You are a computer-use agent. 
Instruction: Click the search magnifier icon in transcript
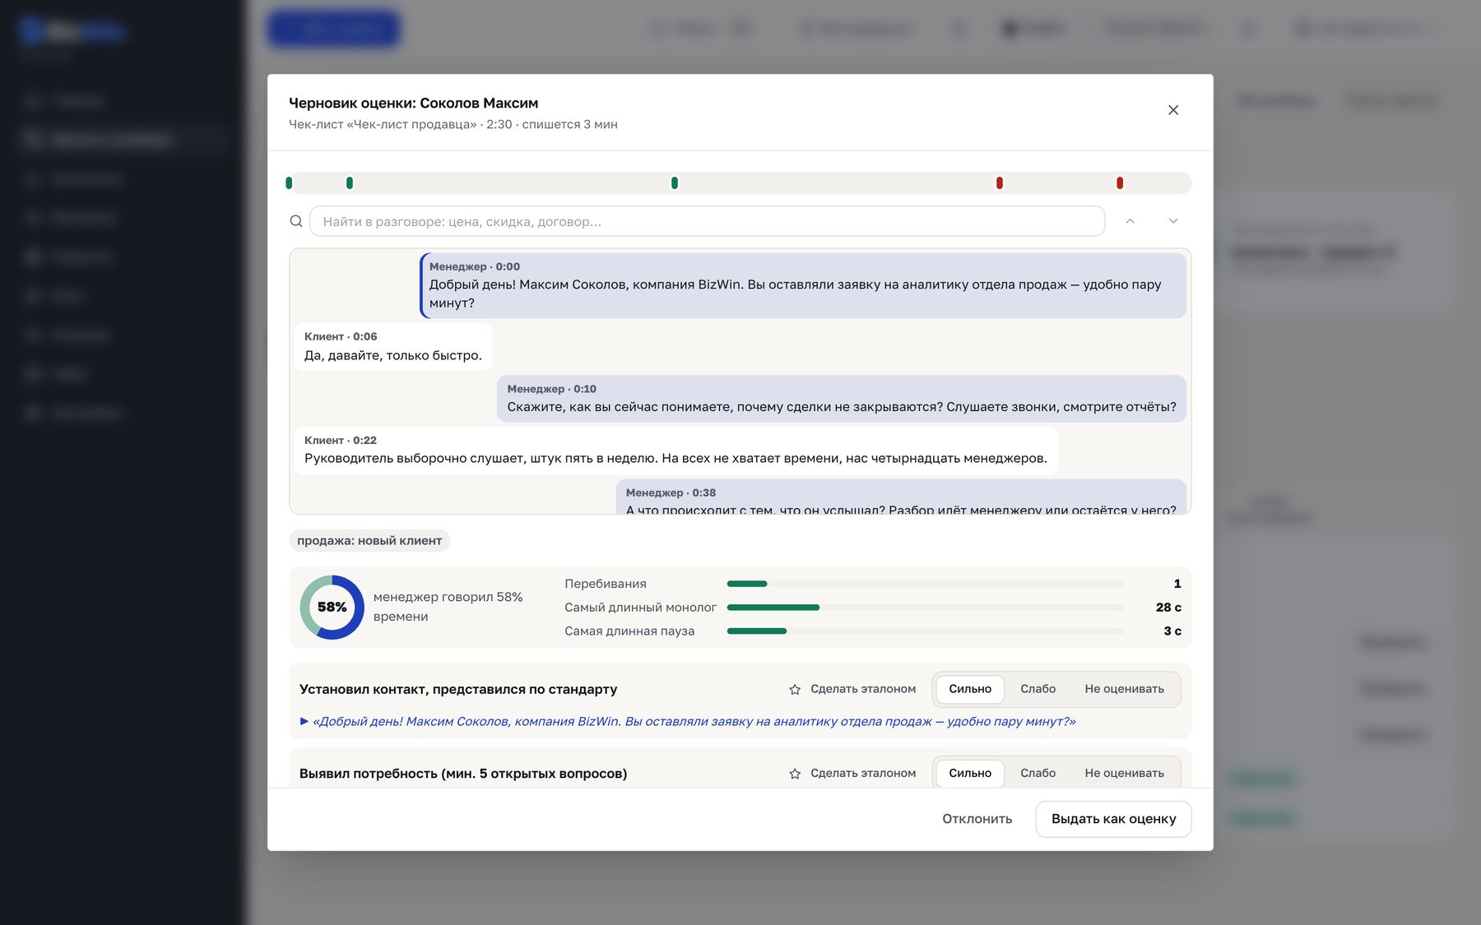pyautogui.click(x=296, y=221)
